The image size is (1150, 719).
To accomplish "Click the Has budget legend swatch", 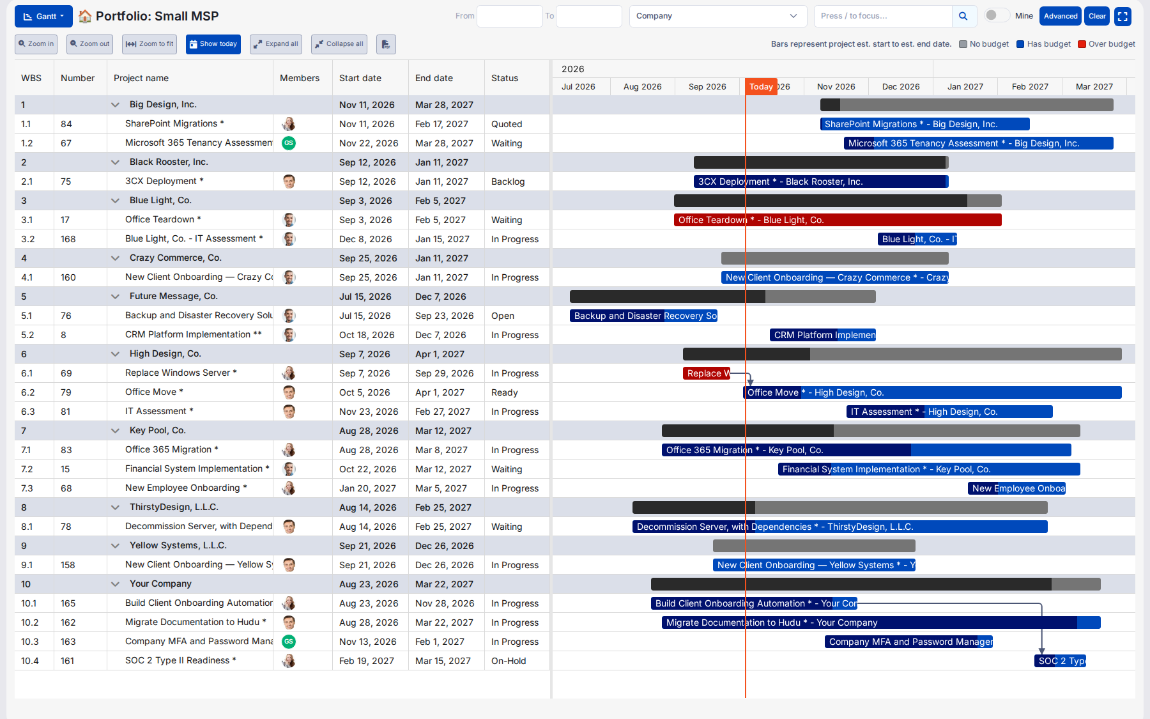I will pos(1020,44).
